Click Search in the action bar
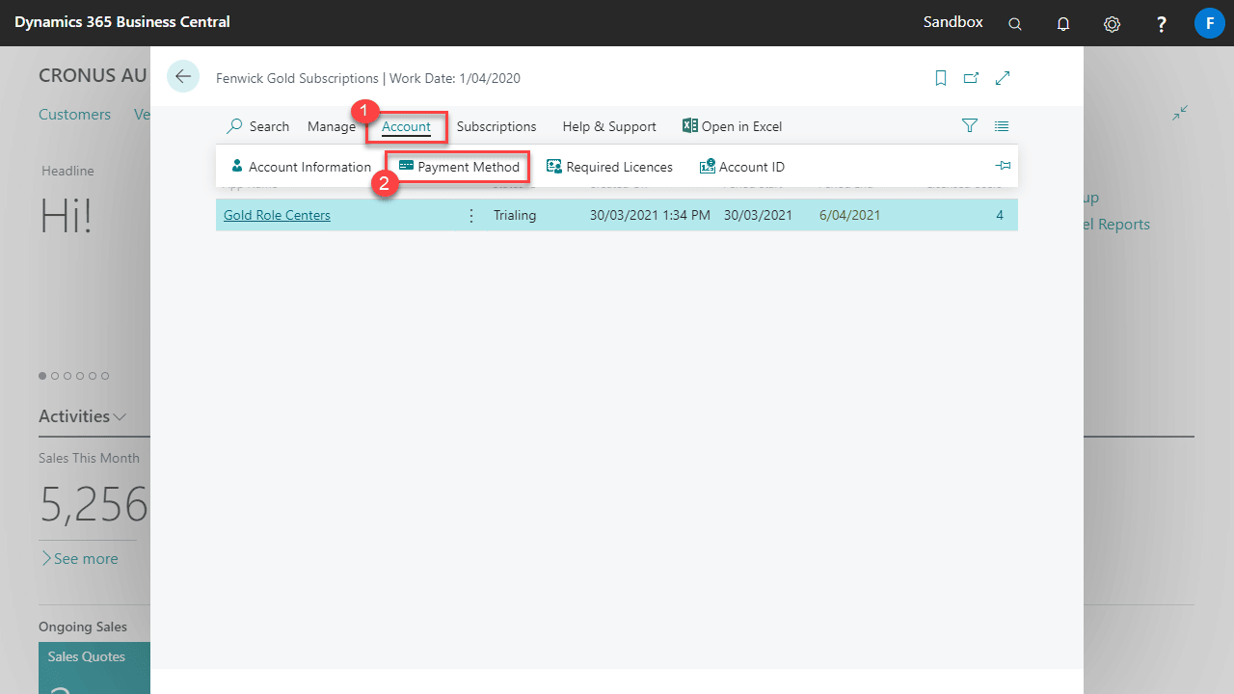1234x694 pixels. point(258,126)
